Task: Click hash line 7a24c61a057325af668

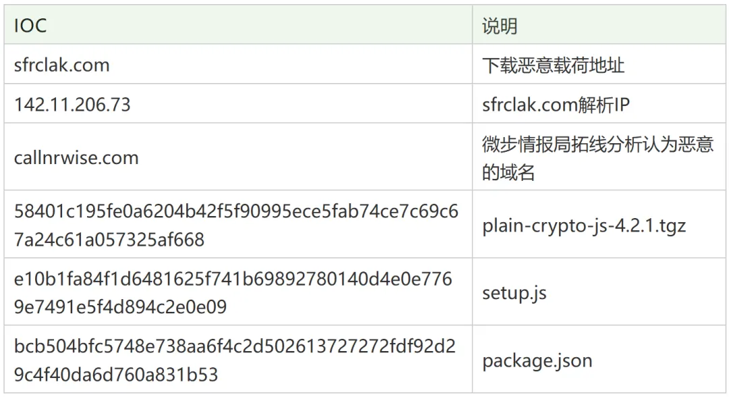Action: (x=109, y=239)
